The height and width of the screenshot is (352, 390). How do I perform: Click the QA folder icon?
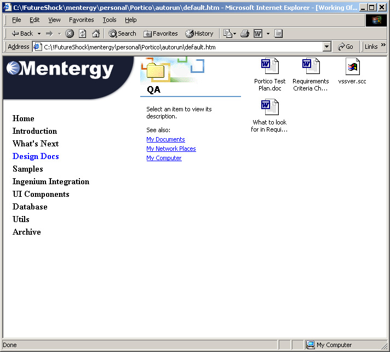pos(156,70)
